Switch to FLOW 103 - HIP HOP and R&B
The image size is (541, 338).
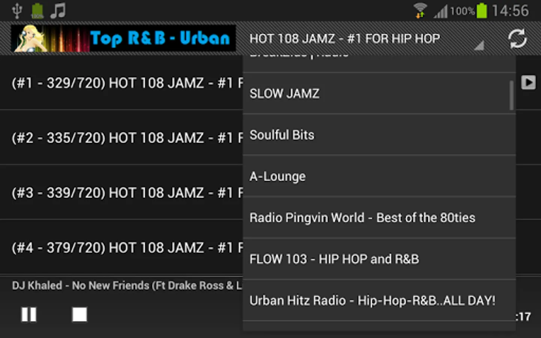(379, 259)
